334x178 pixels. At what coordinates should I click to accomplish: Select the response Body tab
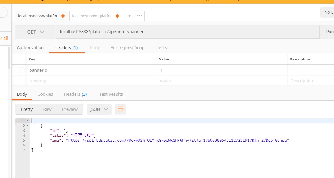click(x=22, y=94)
